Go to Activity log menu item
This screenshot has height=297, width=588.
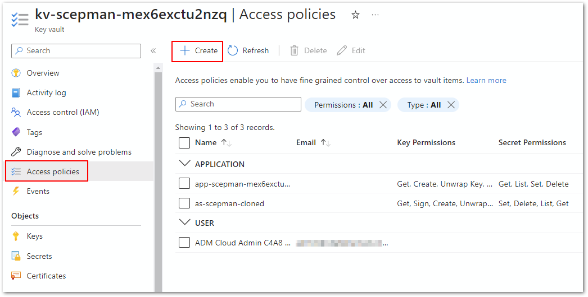point(46,93)
